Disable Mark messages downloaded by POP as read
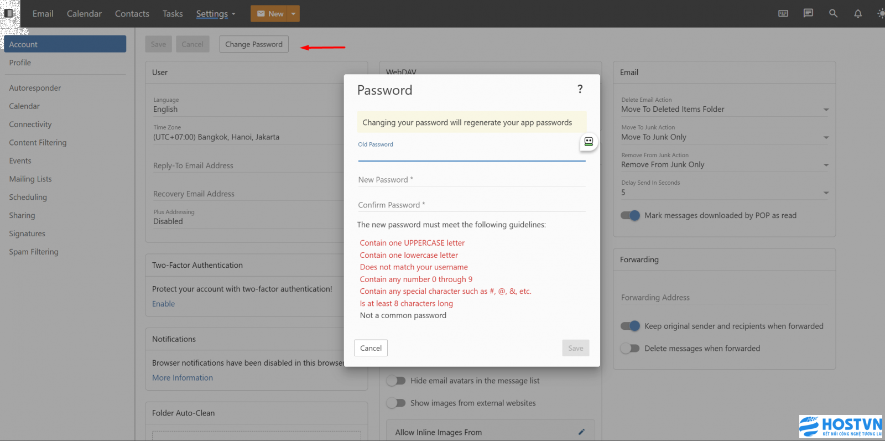This screenshot has width=885, height=441. click(630, 215)
